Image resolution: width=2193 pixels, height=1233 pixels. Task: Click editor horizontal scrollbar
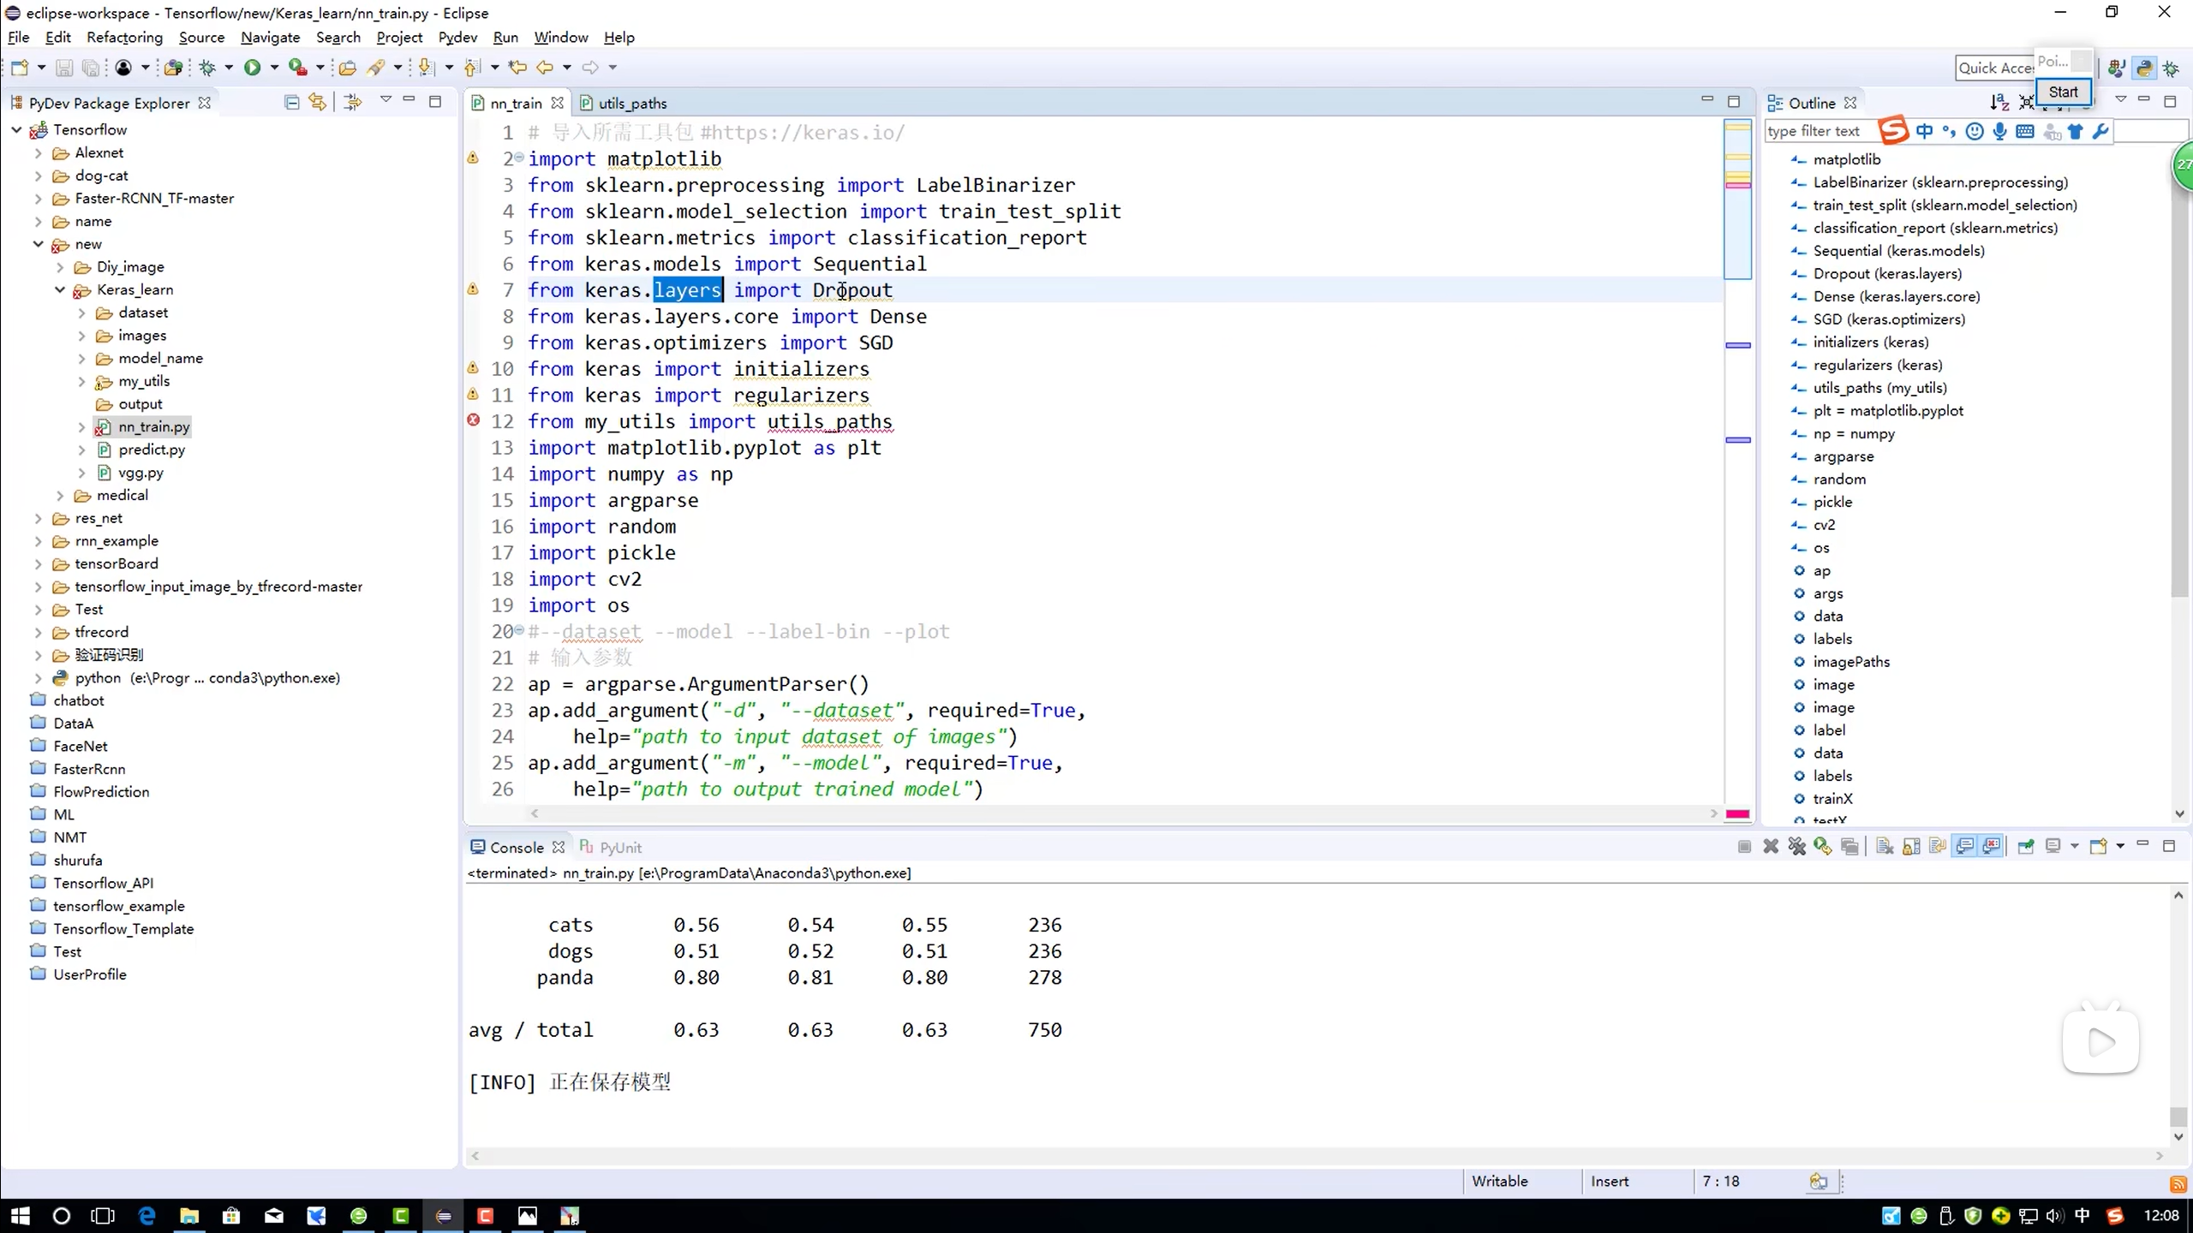1124,813
